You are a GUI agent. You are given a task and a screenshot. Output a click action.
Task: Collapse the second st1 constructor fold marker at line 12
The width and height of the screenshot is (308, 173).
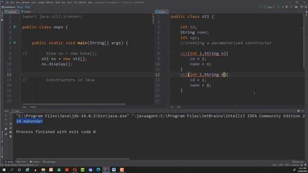[169, 74]
